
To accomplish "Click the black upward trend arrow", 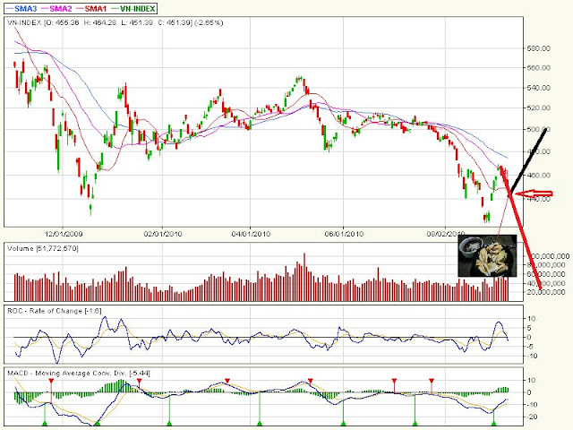I will tap(530, 157).
